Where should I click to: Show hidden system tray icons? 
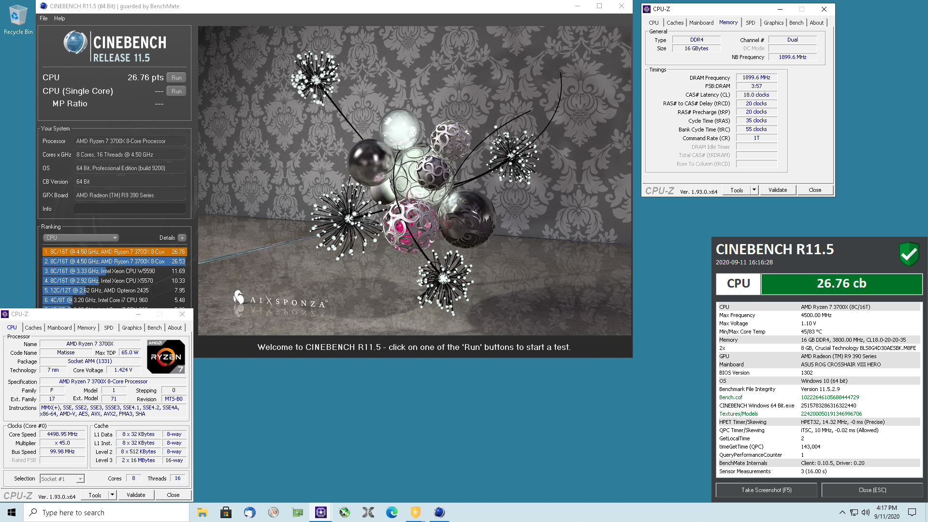pos(842,512)
